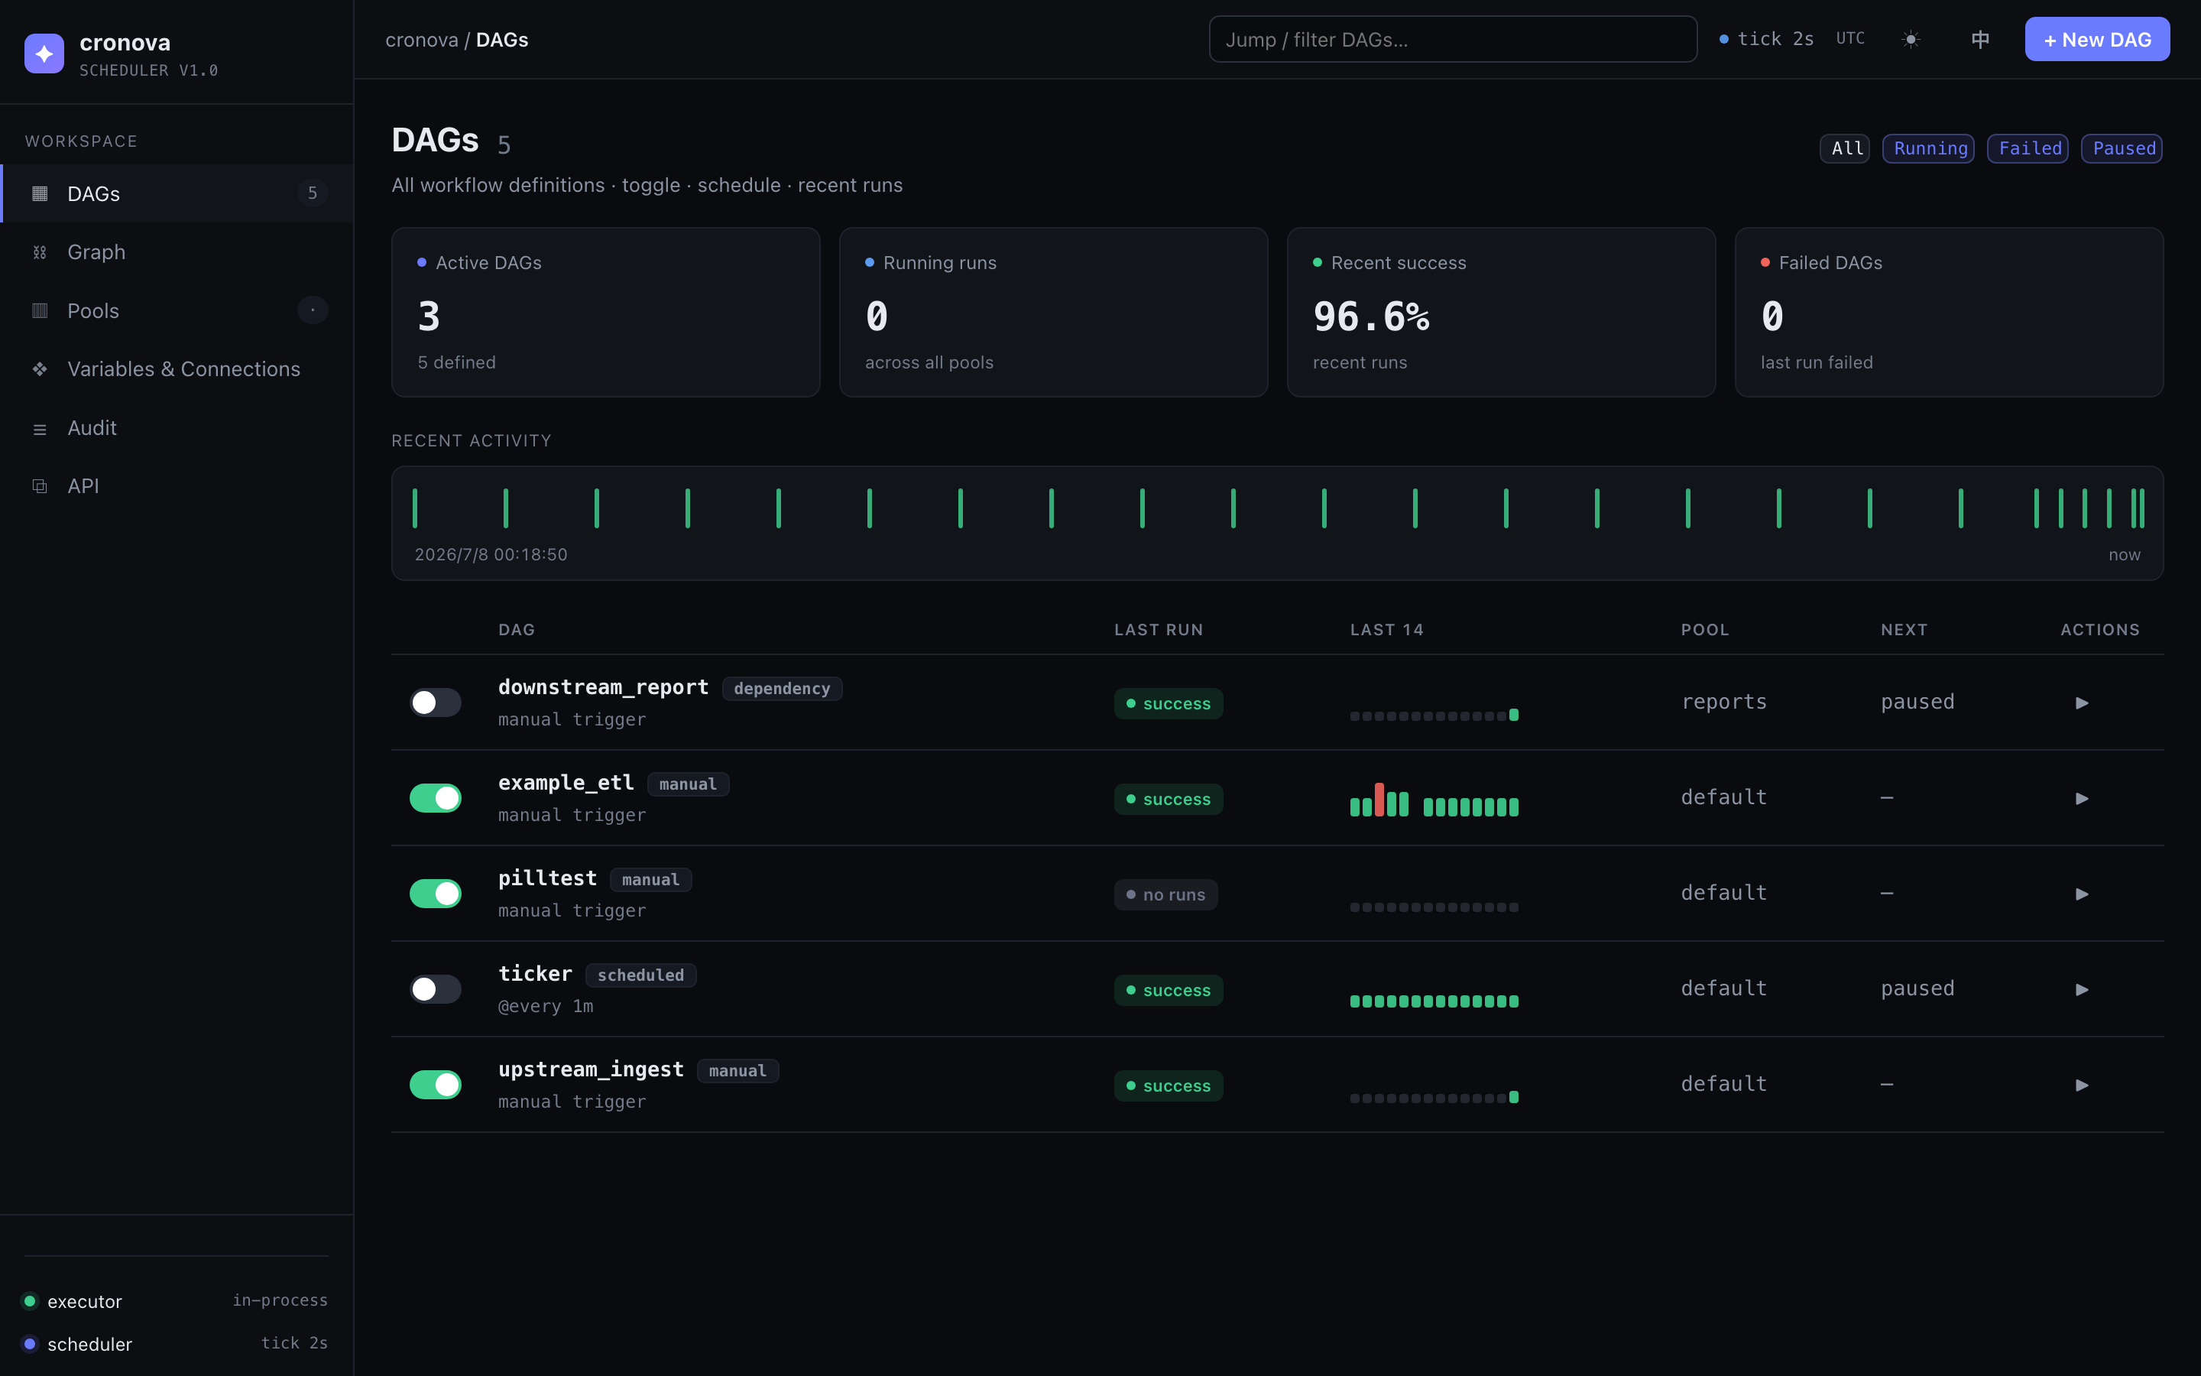Click the scheduled tag on ticker

click(x=641, y=975)
